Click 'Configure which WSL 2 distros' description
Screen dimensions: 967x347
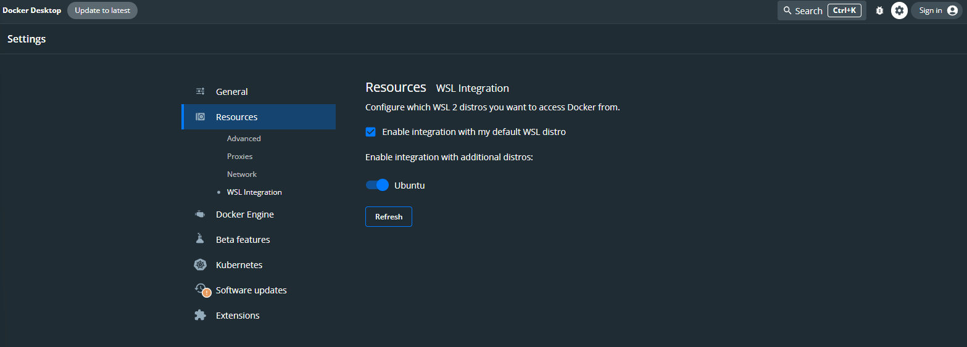(x=492, y=107)
